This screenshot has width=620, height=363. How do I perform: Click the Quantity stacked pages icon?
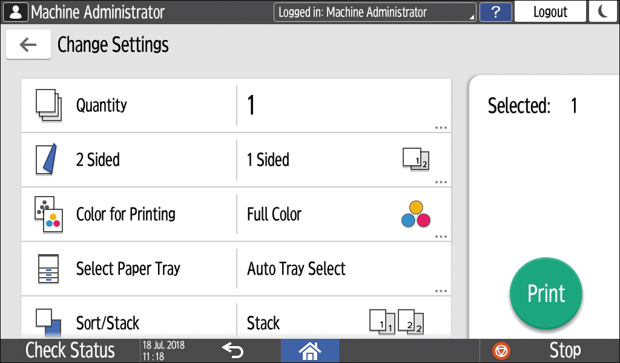pyautogui.click(x=48, y=105)
